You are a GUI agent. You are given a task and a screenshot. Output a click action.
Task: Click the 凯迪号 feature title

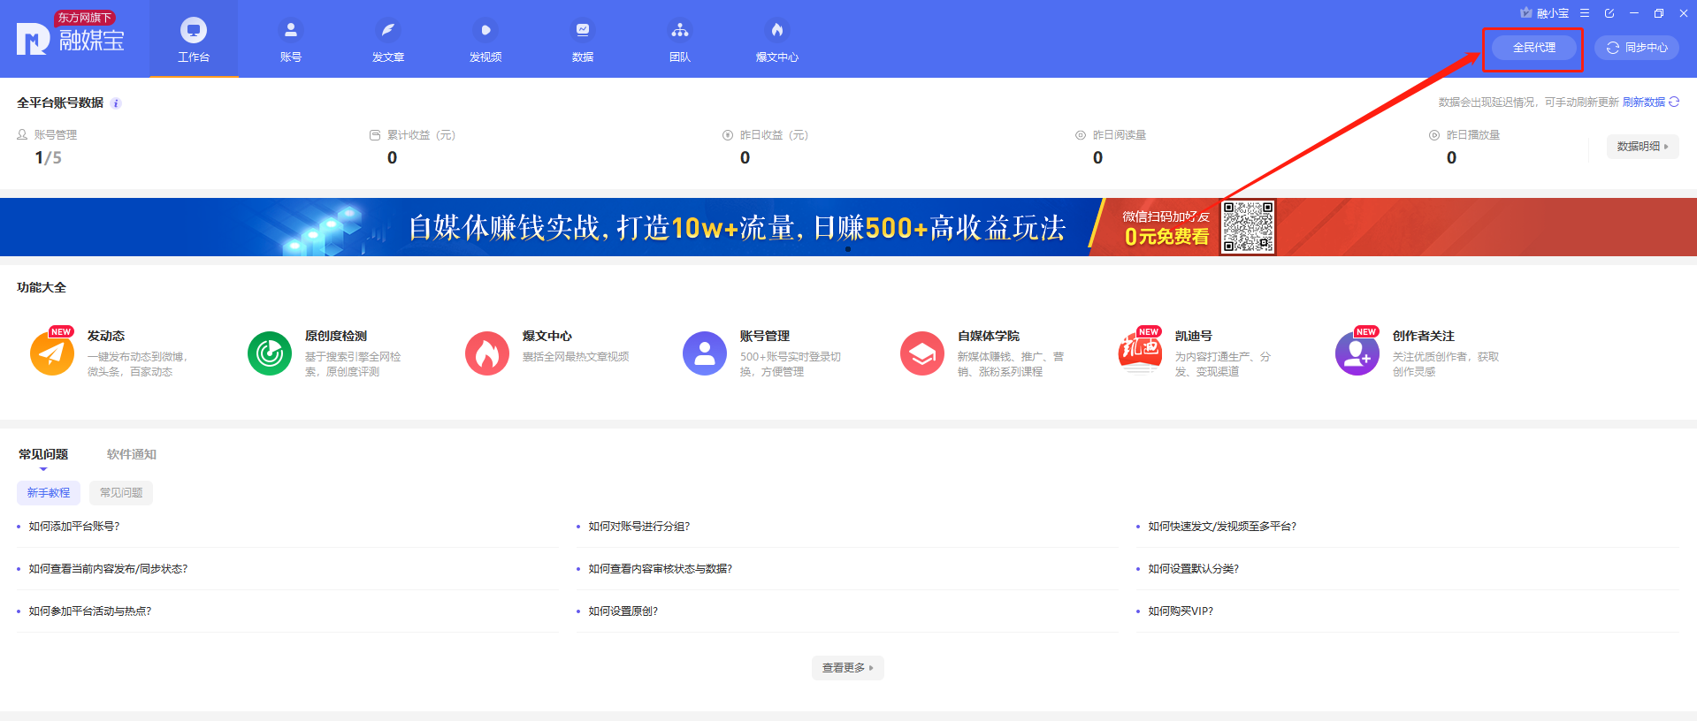[1194, 336]
